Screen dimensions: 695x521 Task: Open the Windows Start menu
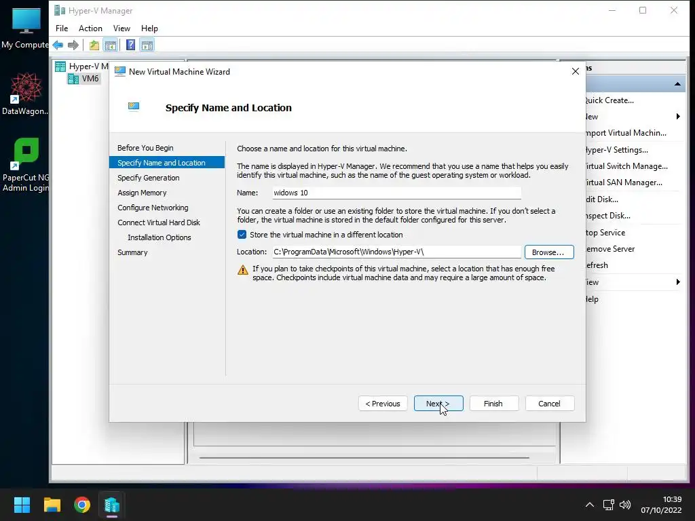pos(22,505)
